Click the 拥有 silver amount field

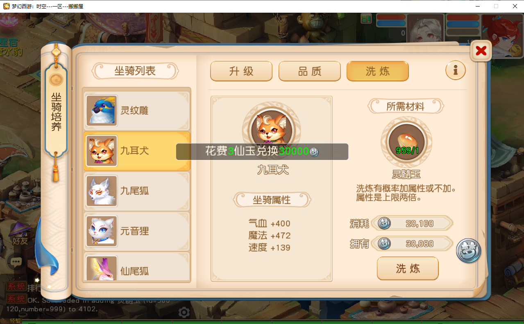click(x=413, y=244)
